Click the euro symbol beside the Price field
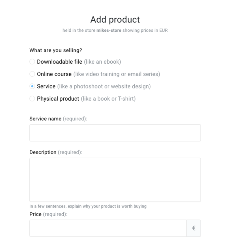Viewport: 232px width, 245px height. (x=194, y=228)
